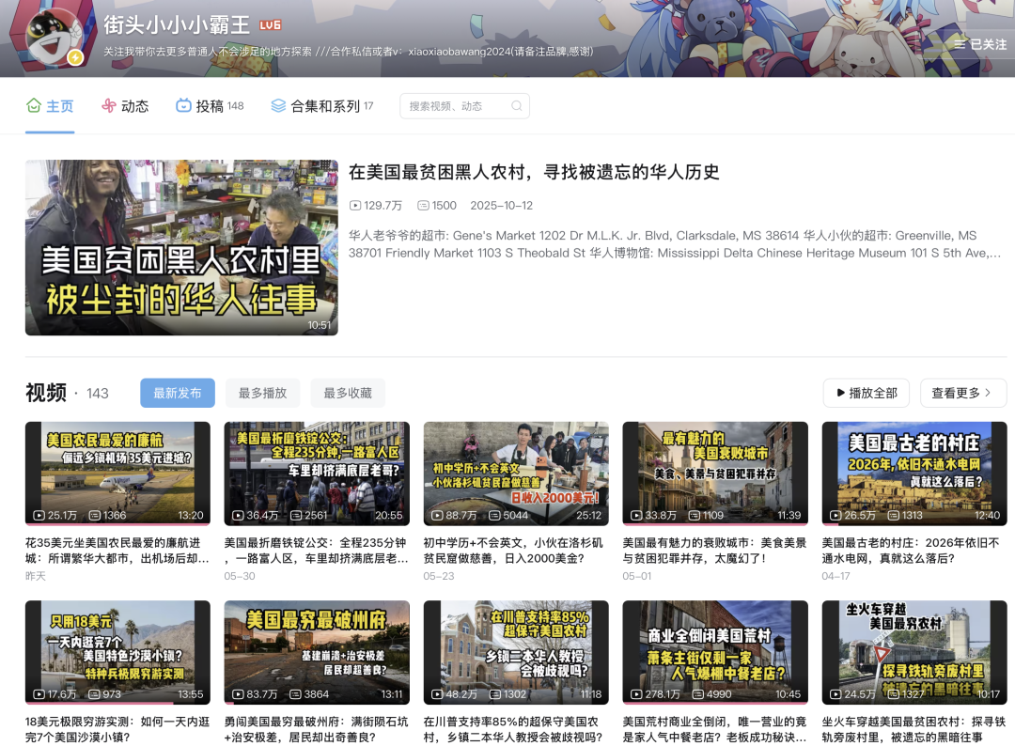Click the 2025-10-12 date text
1015x746 pixels.
(502, 206)
